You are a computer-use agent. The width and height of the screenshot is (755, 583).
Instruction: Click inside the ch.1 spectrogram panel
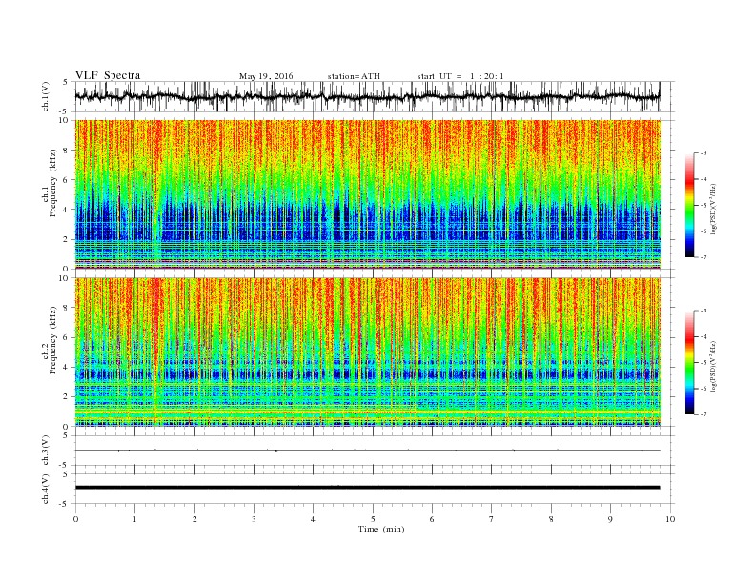[x=367, y=194]
